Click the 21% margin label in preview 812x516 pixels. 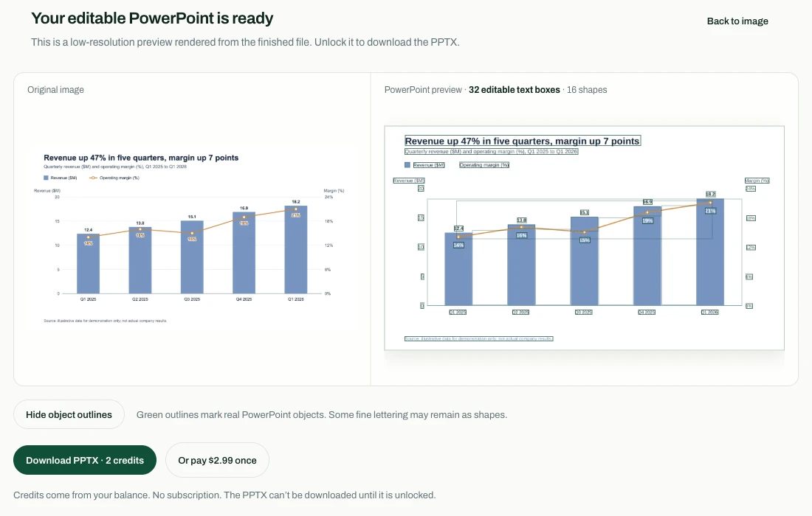tap(710, 211)
